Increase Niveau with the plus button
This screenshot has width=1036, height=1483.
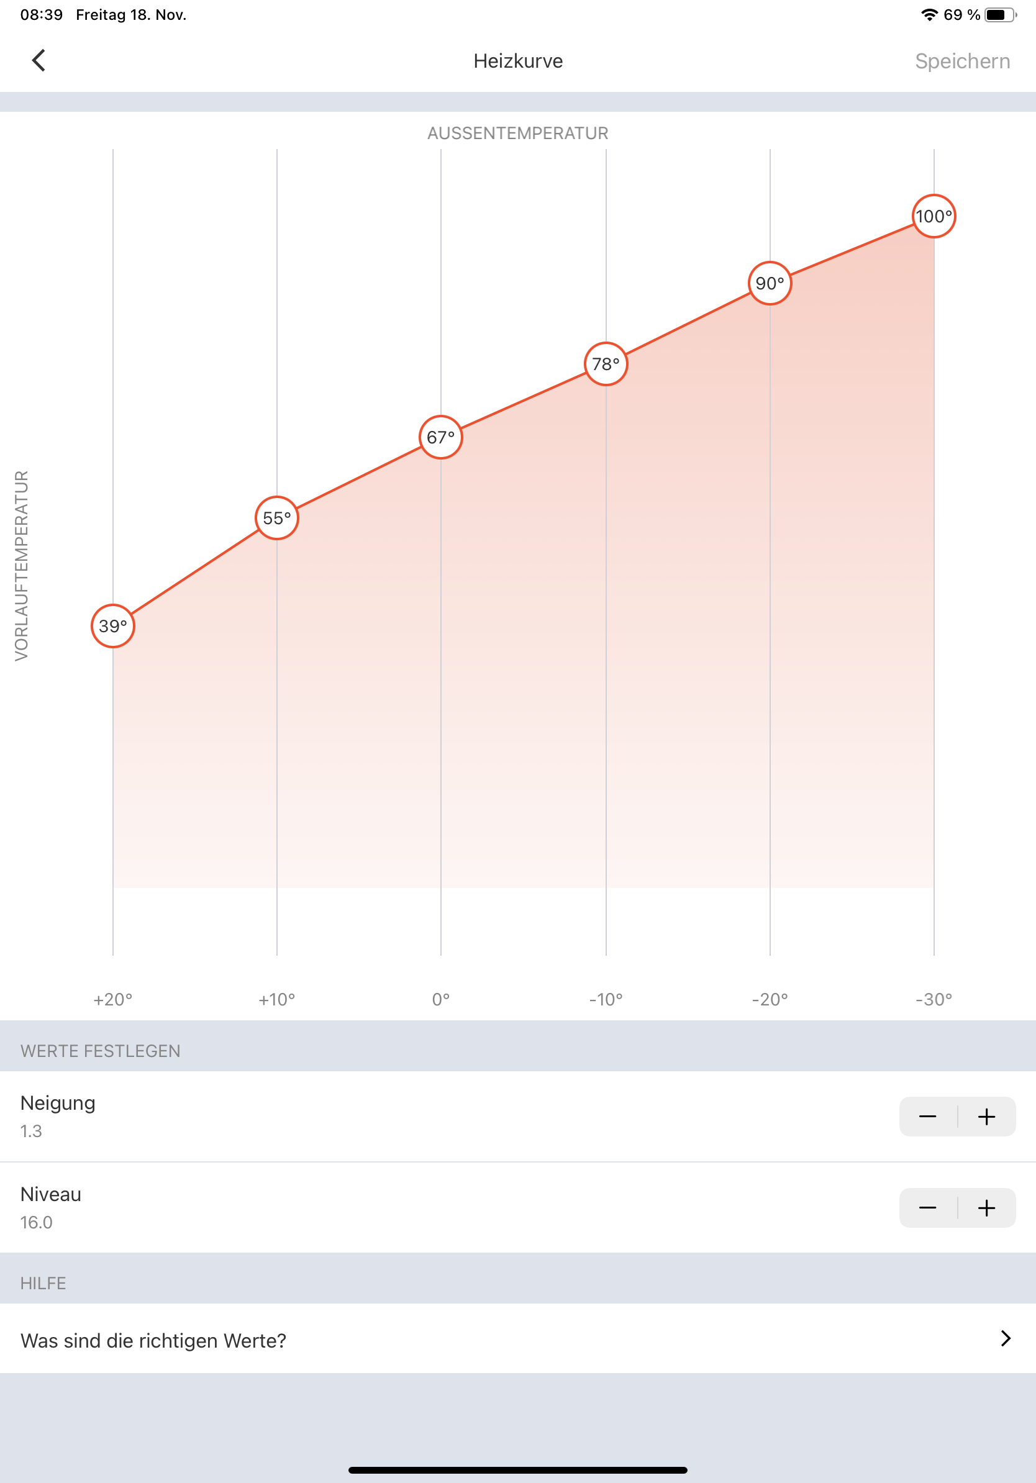(x=986, y=1208)
